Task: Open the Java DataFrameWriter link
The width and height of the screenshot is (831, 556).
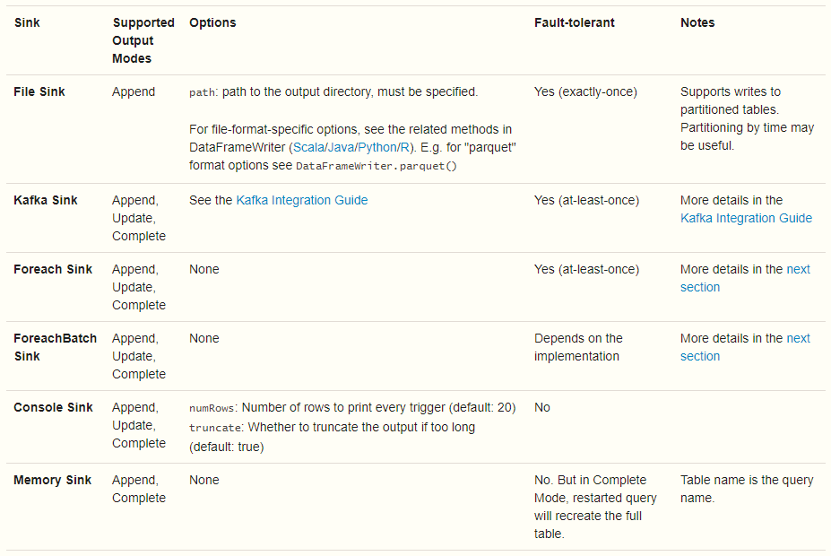Action: pos(342,147)
